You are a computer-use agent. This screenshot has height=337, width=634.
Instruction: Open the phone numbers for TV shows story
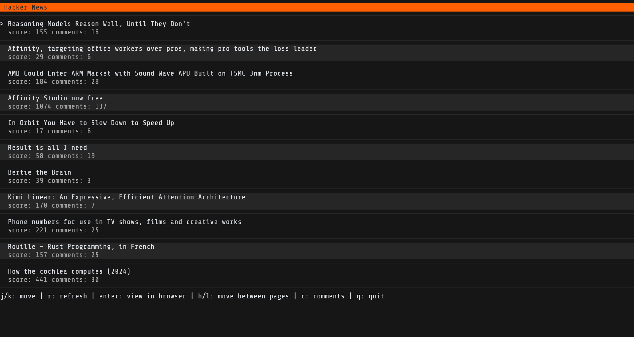124,222
